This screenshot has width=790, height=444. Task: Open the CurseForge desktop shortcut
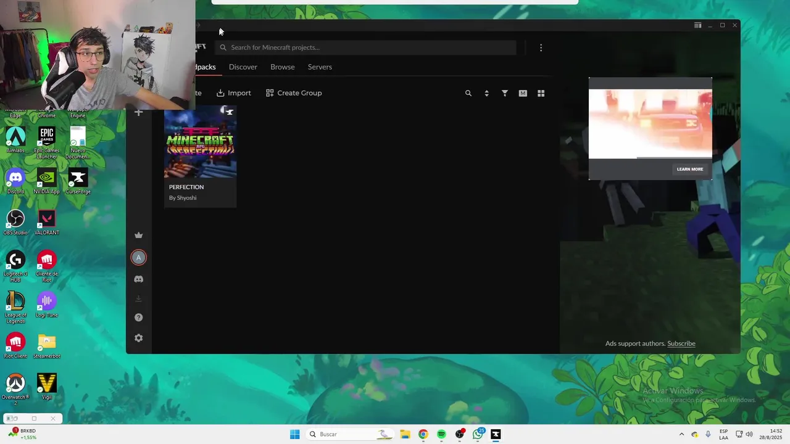(x=78, y=181)
